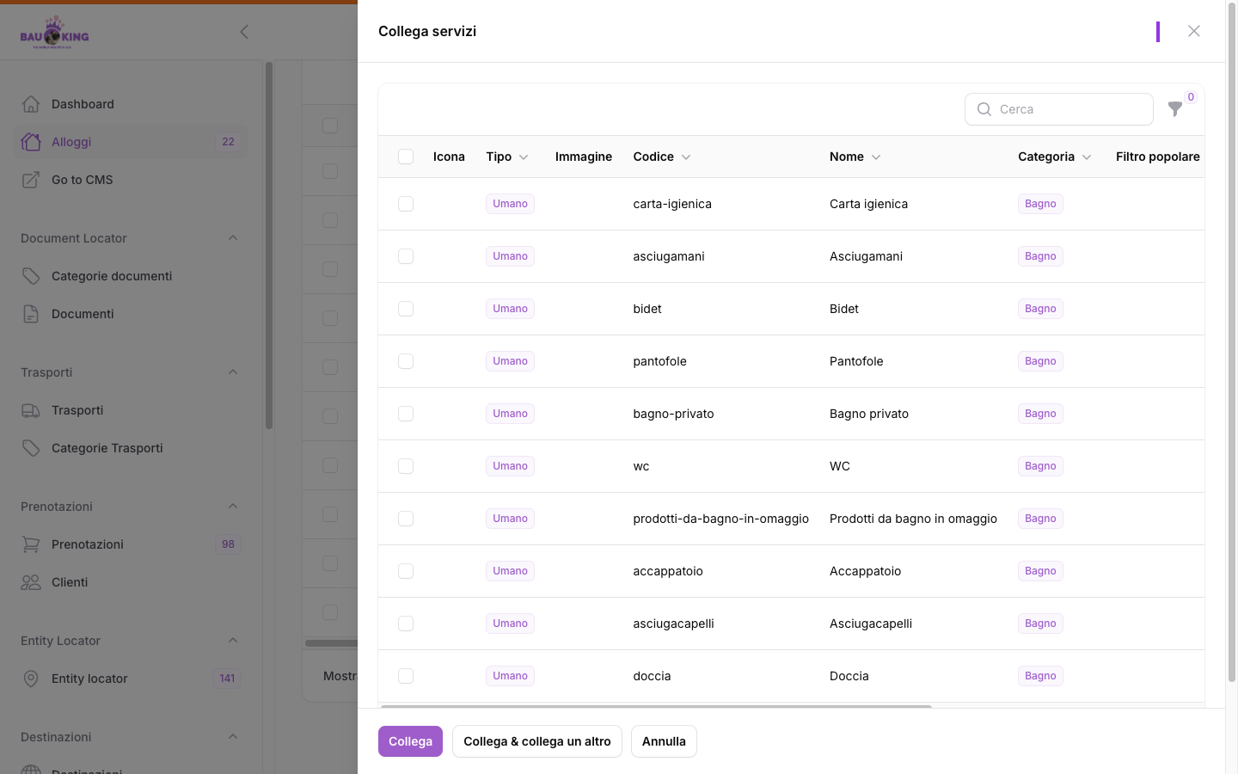Click the Bau King logo
This screenshot has width=1238, height=774.
[x=54, y=33]
